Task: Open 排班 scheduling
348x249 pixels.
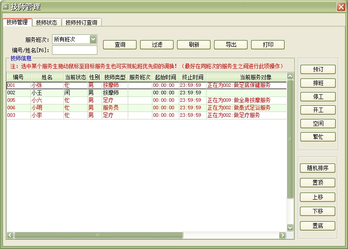Action: pos(318,83)
